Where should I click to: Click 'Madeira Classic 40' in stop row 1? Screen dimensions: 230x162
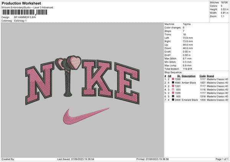[217, 79]
